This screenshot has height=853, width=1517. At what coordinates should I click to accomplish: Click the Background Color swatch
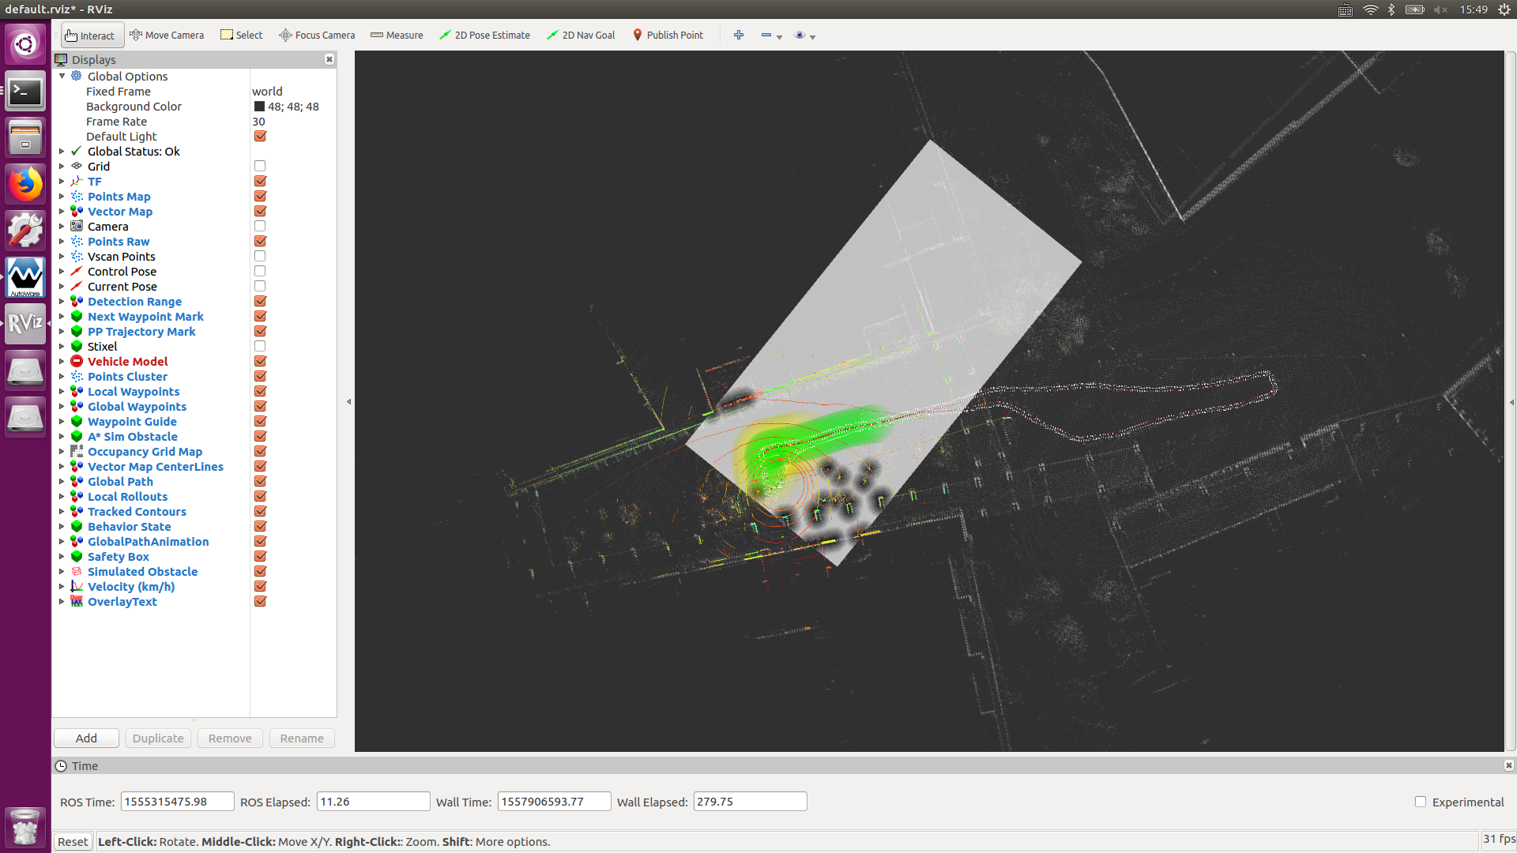(x=259, y=107)
